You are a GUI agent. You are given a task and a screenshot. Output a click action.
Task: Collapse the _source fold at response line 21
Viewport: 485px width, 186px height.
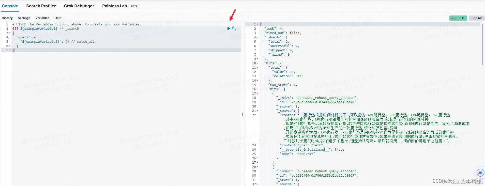tap(257, 111)
